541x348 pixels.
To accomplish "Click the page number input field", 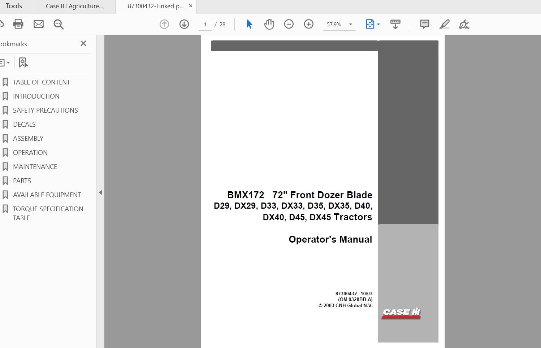I will [205, 25].
